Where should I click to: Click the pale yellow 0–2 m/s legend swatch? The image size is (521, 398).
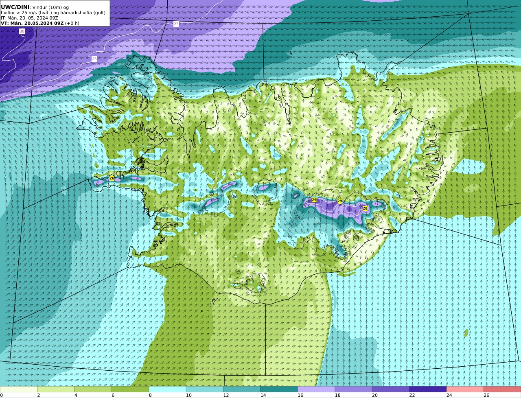(x=19, y=389)
